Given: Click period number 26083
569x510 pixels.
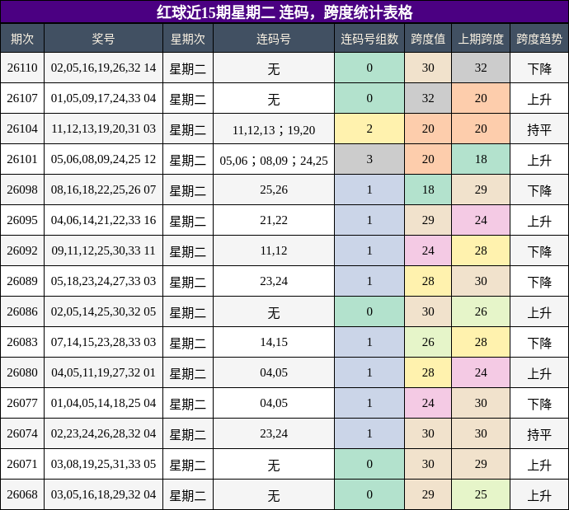Looking at the screenshot, I should click(22, 342).
